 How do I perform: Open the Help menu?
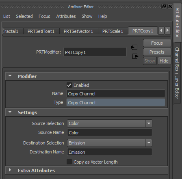pyautogui.click(x=103, y=16)
